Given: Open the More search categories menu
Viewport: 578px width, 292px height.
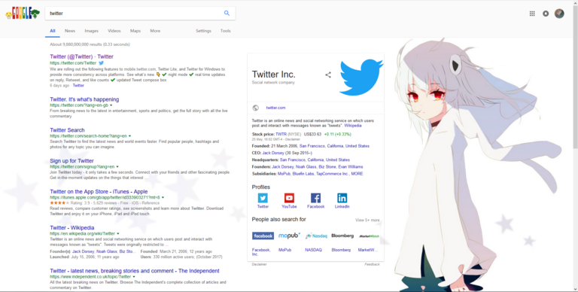Looking at the screenshot, I should pyautogui.click(x=155, y=31).
